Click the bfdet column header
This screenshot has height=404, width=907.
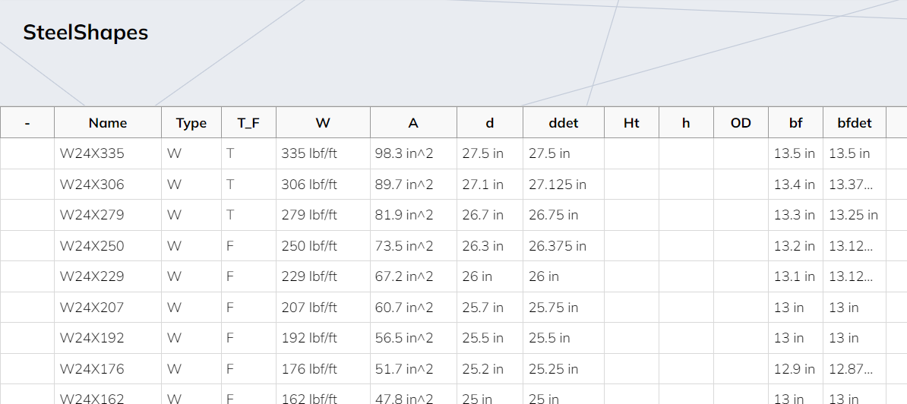855,122
